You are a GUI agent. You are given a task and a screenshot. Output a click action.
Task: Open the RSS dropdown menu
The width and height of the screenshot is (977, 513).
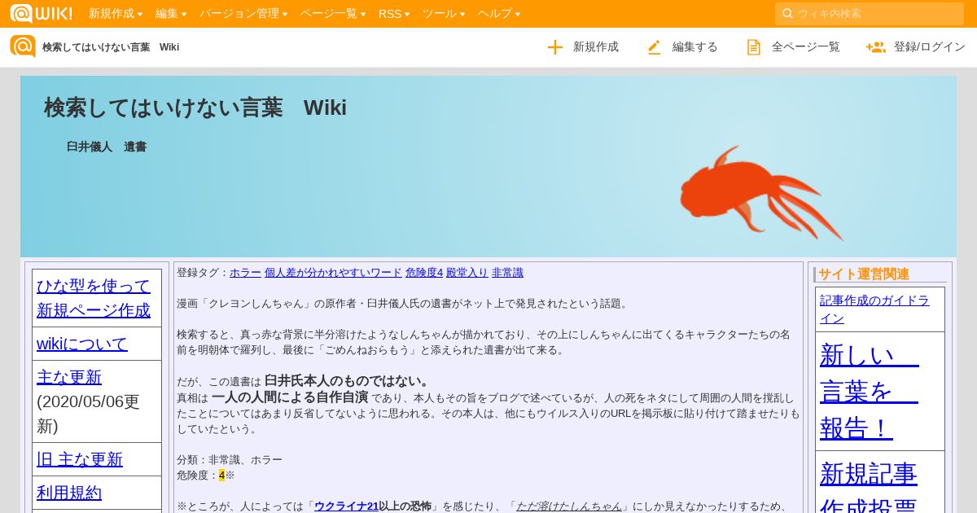[394, 14]
